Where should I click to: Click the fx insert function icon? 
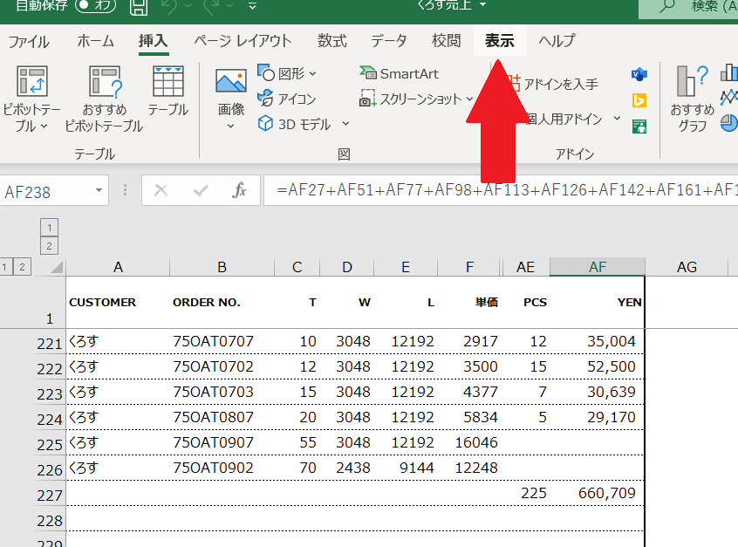pos(239,190)
